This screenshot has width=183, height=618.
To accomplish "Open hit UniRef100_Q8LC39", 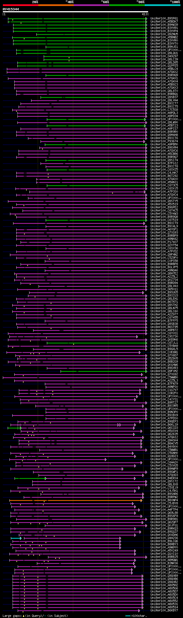I will pyautogui.click(x=164, y=60).
